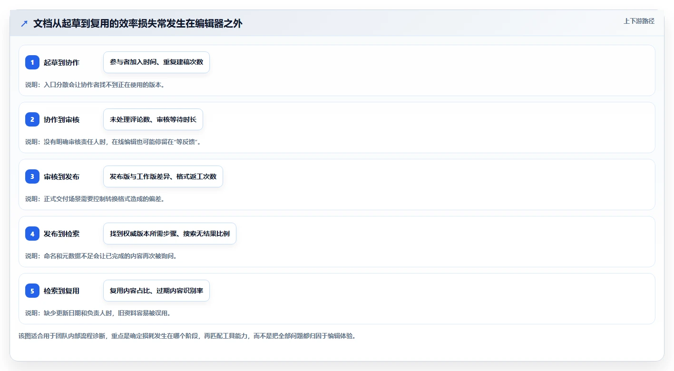Click the arrow icon beside the title
674x371 pixels.
click(24, 24)
